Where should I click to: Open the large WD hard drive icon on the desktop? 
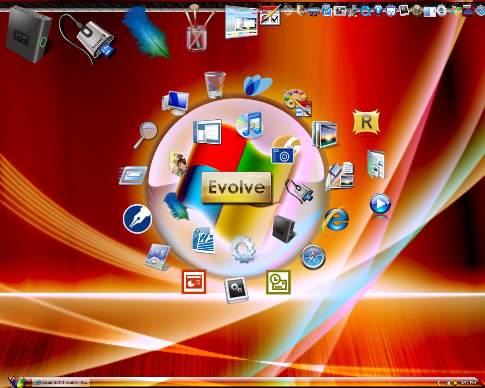tap(28, 34)
